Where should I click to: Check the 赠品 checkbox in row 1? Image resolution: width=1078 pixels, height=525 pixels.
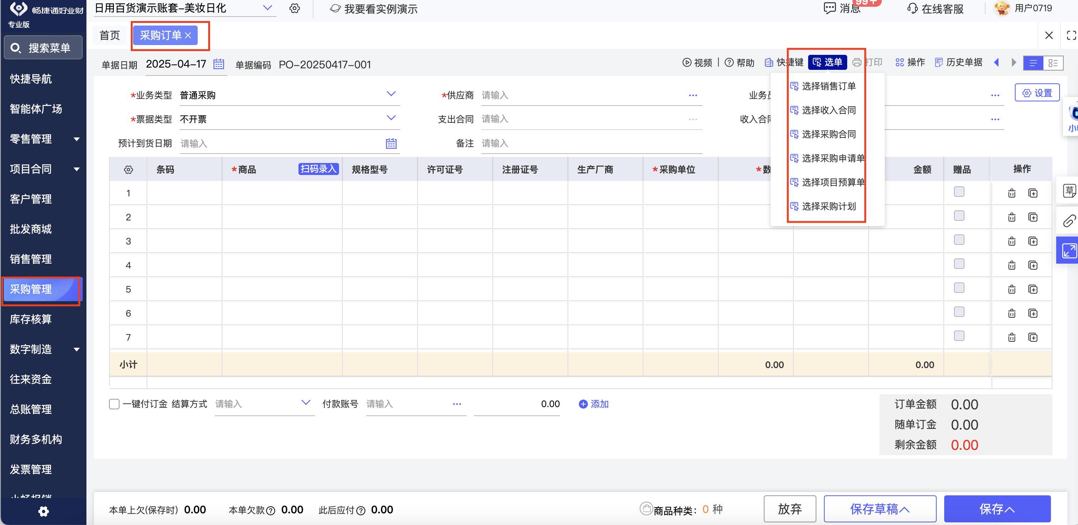959,192
